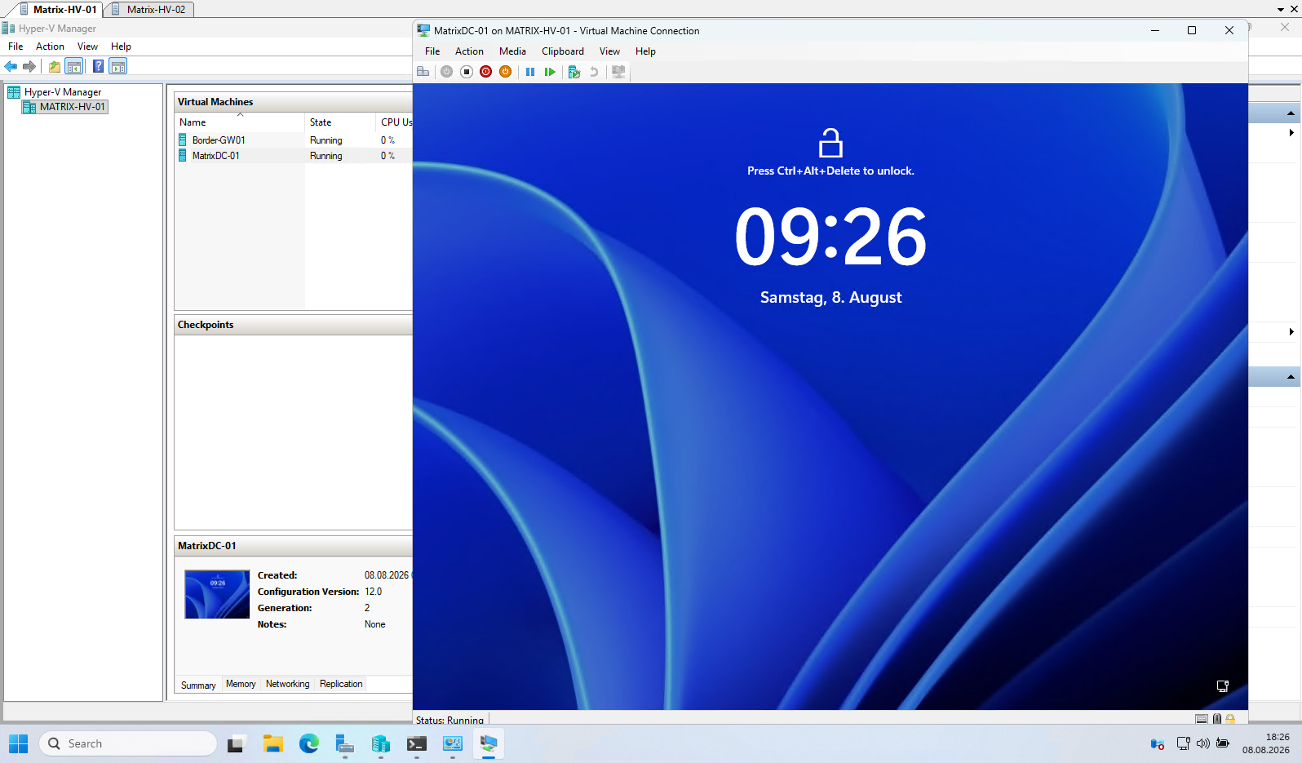
Task: Click the lock icon above the unlock prompt
Action: click(x=830, y=143)
